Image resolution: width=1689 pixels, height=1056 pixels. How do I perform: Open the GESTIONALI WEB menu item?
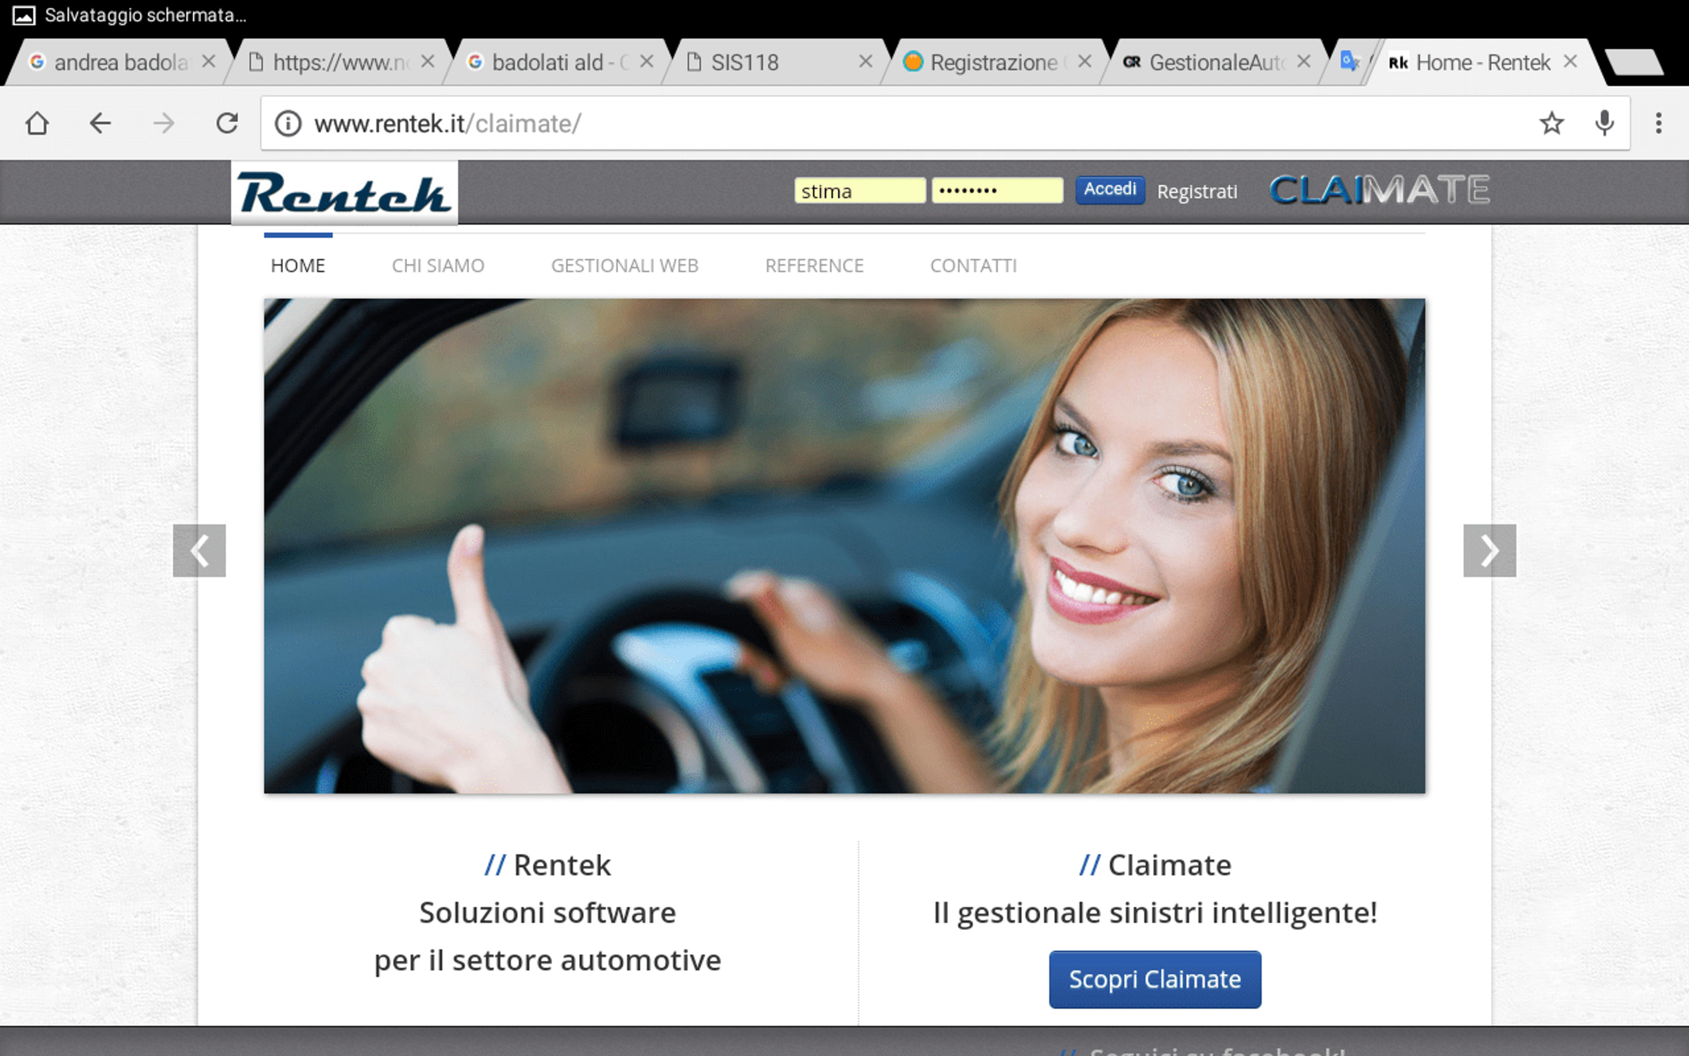[x=625, y=265]
